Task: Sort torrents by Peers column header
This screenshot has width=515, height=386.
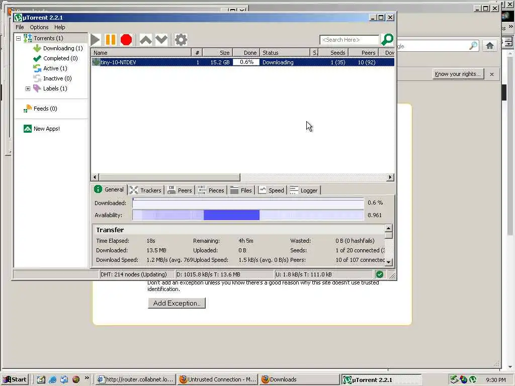Action: pyautogui.click(x=364, y=52)
